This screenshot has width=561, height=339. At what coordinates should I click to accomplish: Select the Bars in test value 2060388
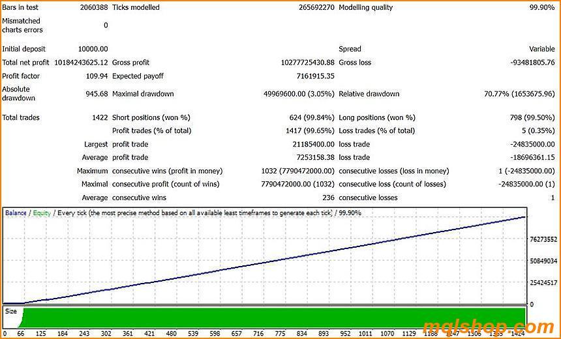94,7
